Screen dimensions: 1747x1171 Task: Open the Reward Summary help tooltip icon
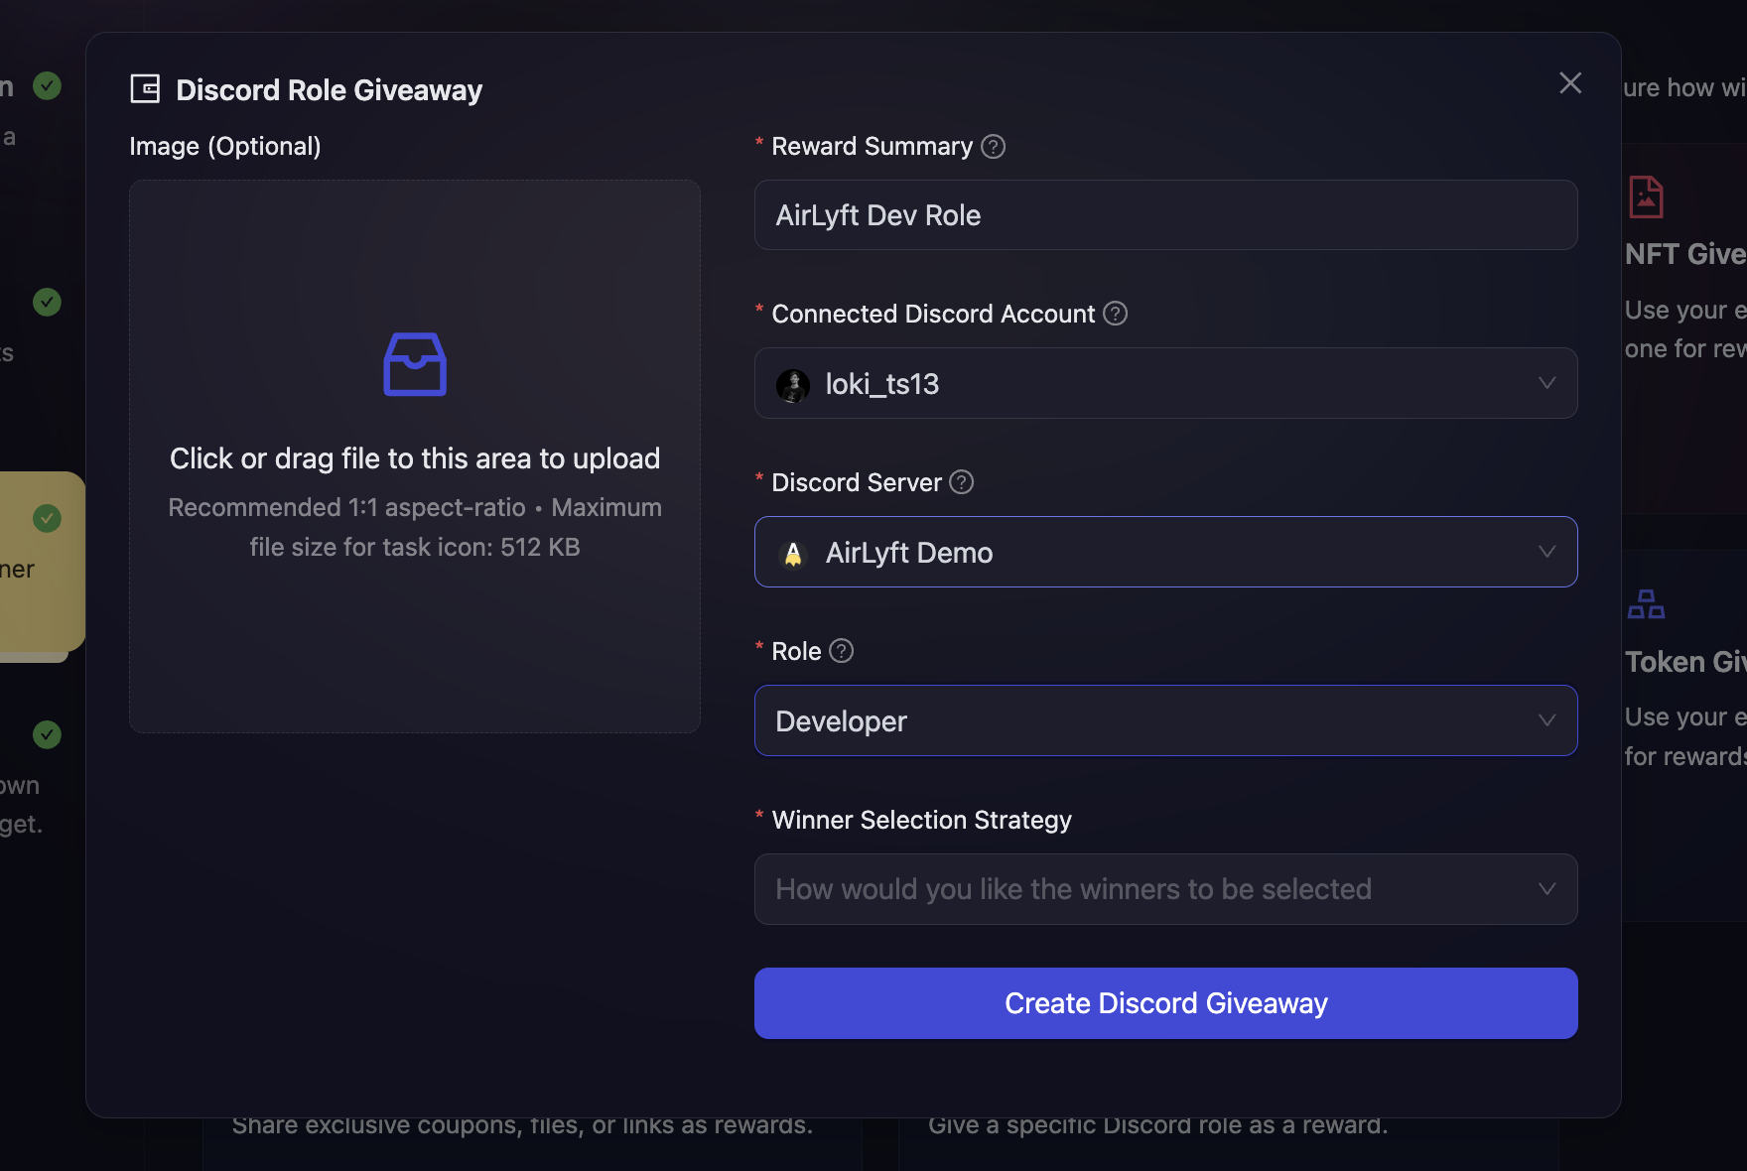(993, 146)
